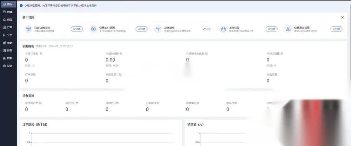Image resolution: width=351 pixels, height=146 pixels.
Task: Click the 已完成订单 count label
Action: point(152,103)
